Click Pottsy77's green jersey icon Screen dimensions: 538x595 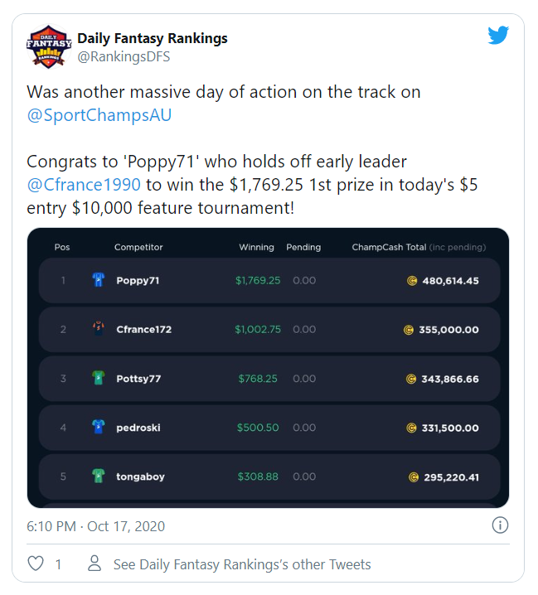tap(99, 378)
